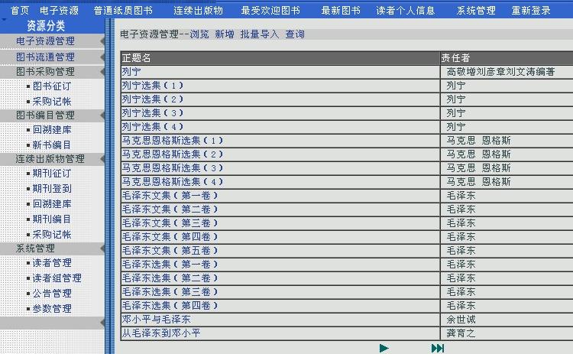Collapse 图书流通管理 section arrow
Screen dimensions: 573x354
point(102,57)
